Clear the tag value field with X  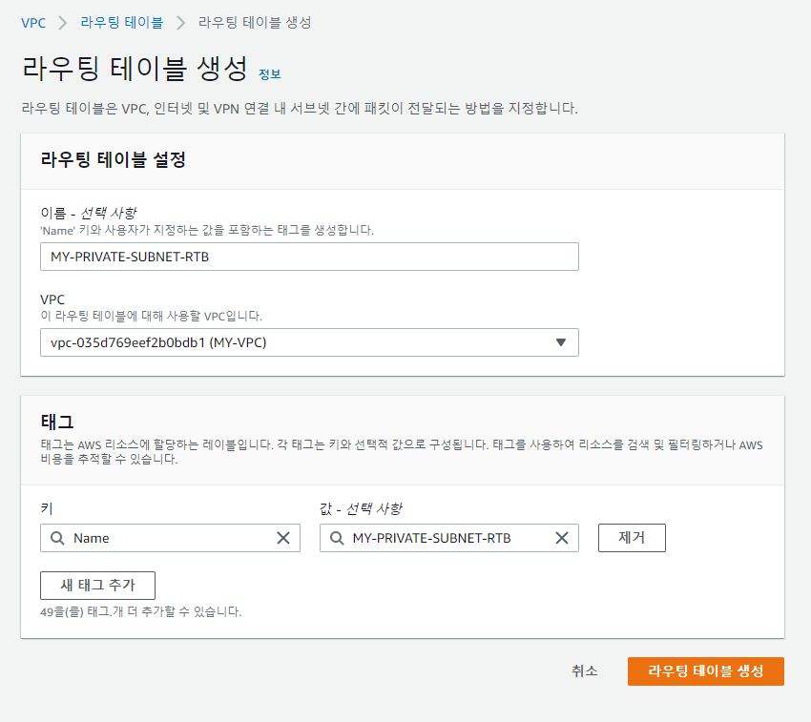(562, 538)
